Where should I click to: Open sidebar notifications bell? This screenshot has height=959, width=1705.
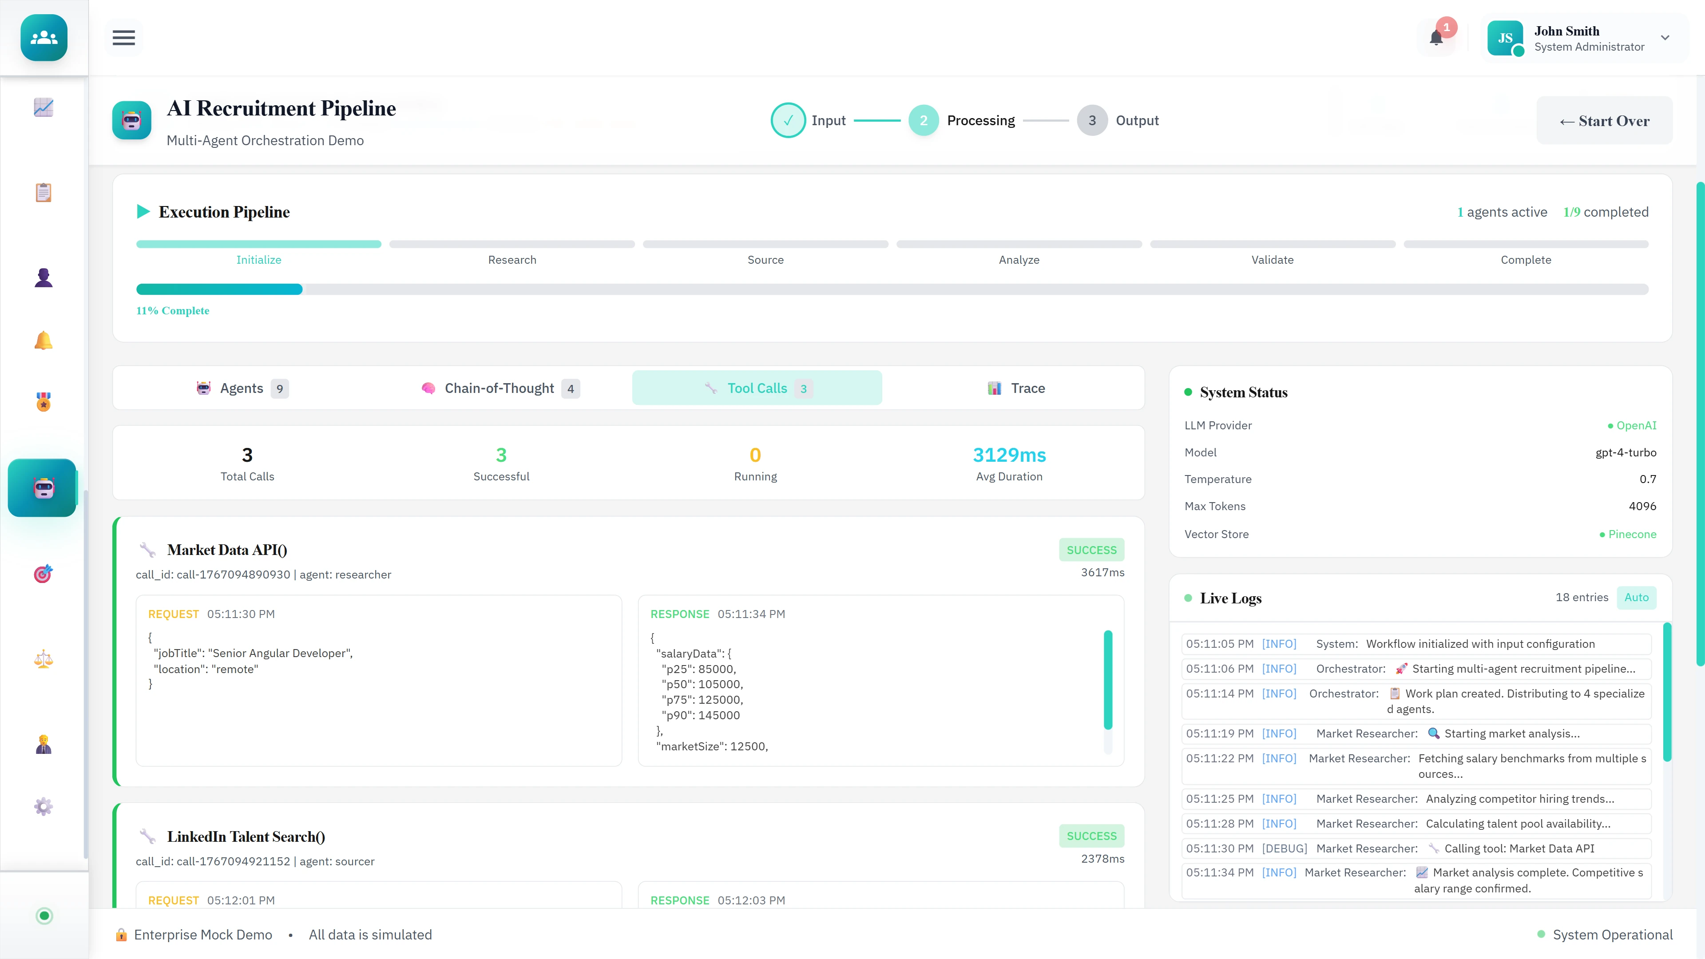click(43, 340)
